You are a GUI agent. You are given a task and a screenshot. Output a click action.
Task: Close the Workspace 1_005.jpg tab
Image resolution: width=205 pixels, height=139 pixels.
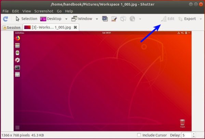click(75, 27)
